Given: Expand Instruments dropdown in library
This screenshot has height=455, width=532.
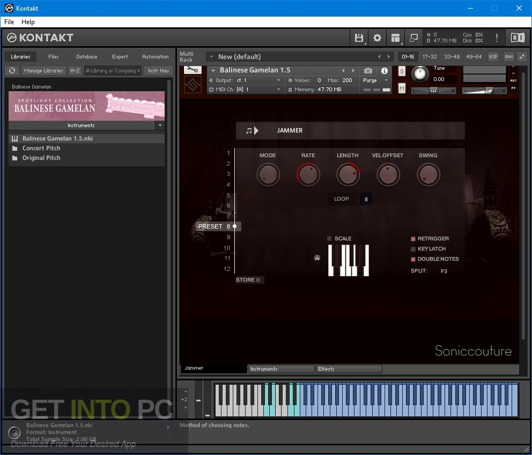Looking at the screenshot, I should point(160,126).
